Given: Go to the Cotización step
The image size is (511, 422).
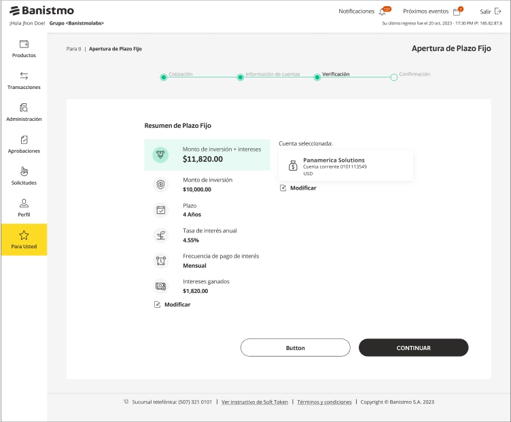Looking at the screenshot, I should (x=181, y=74).
